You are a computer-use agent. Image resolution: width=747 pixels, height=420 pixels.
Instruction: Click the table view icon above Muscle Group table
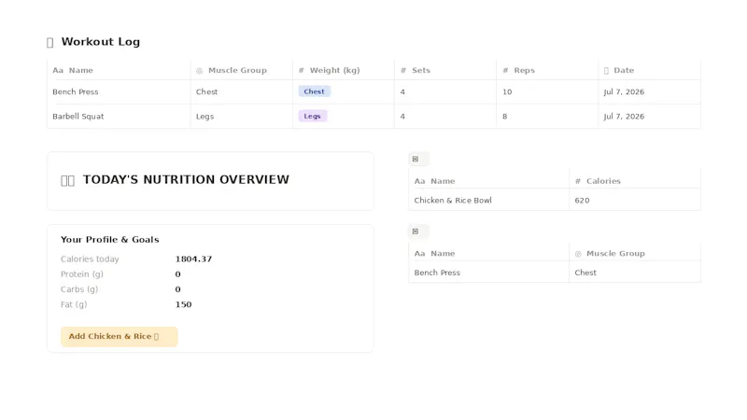416,231
